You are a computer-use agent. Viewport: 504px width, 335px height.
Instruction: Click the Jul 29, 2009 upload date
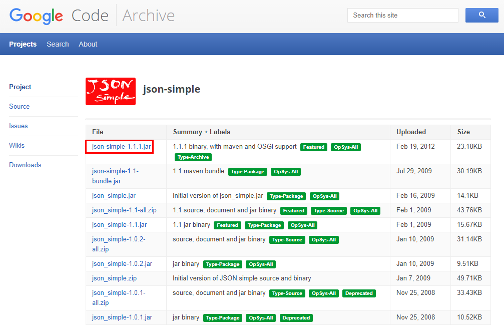pyautogui.click(x=414, y=171)
